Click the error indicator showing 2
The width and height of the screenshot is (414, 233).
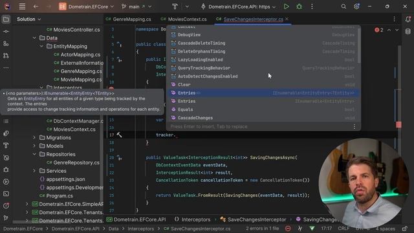coord(379,30)
